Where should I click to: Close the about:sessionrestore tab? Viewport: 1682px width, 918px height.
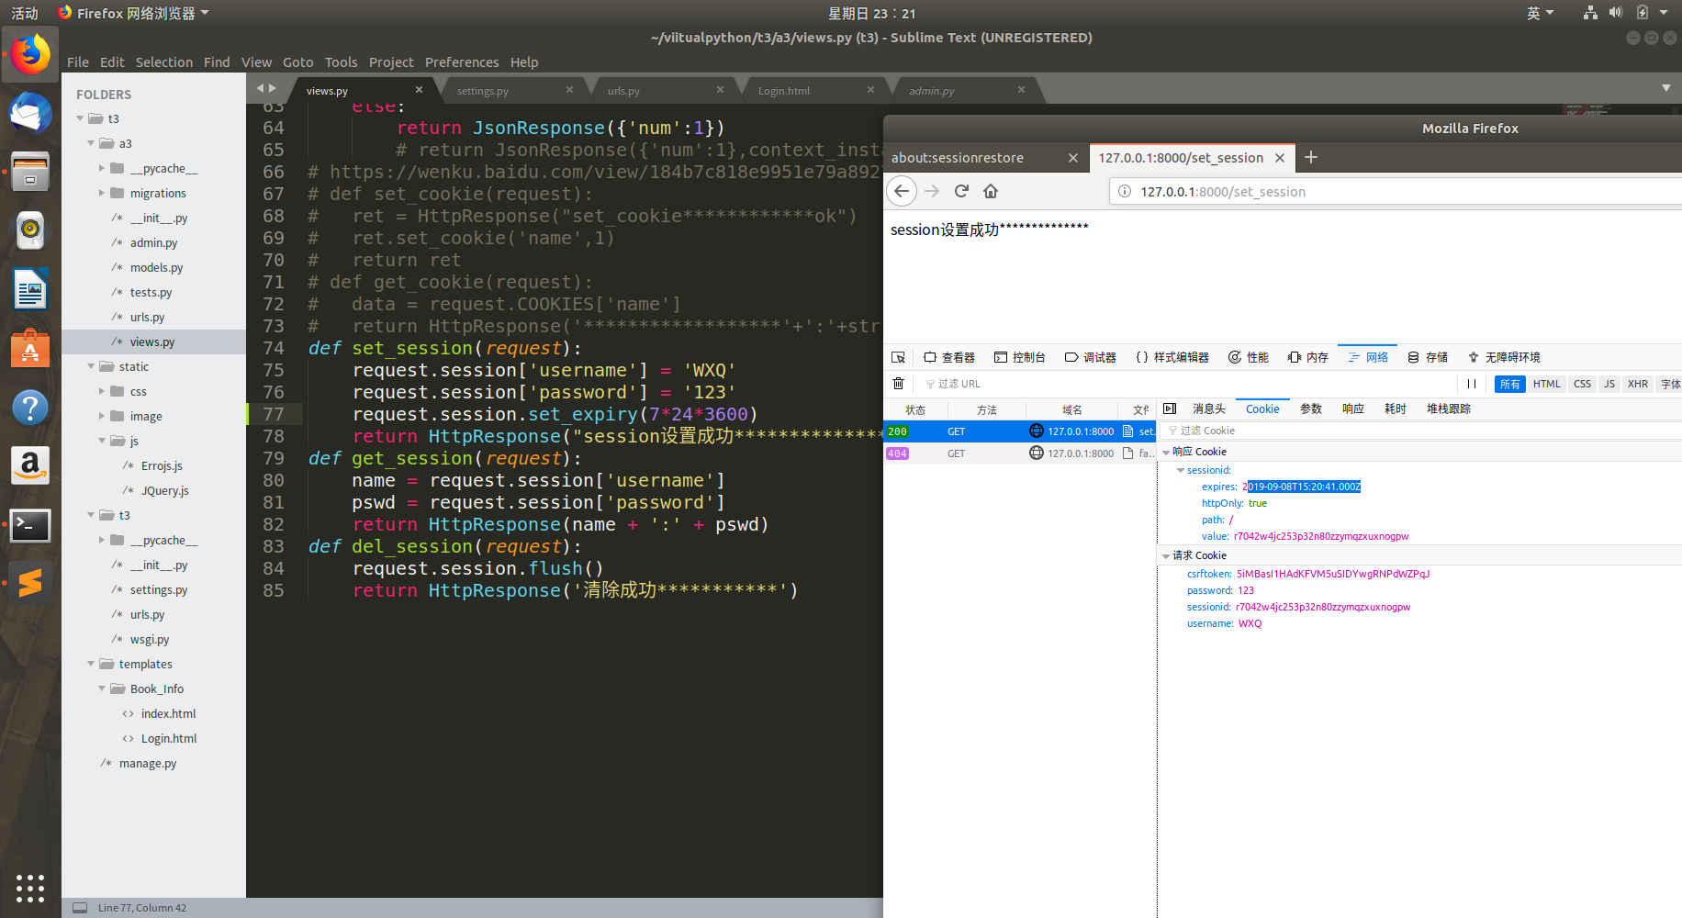(1072, 158)
